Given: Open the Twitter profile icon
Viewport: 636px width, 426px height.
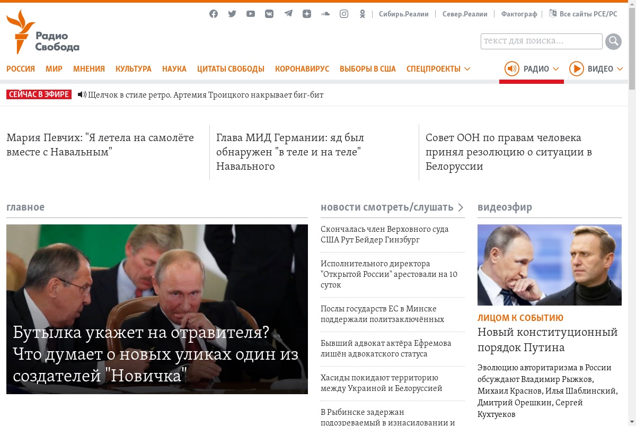Looking at the screenshot, I should tap(232, 14).
